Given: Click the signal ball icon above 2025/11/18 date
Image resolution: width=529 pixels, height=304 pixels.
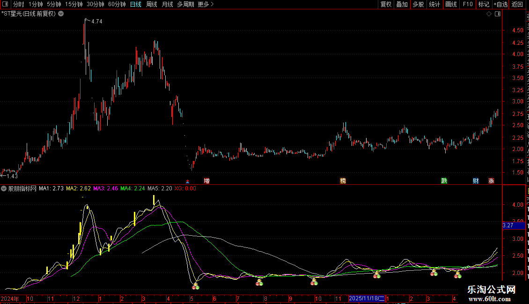Looking at the screenshot, I should click(377, 275).
